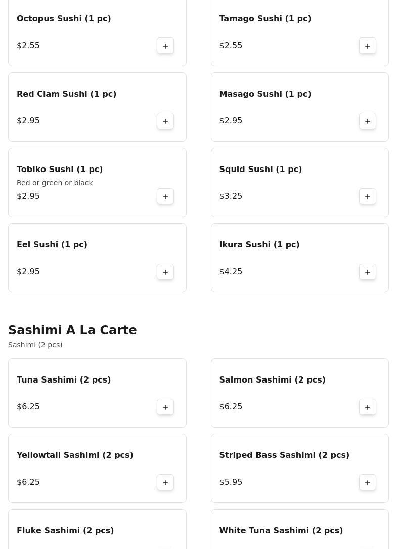The image size is (397, 549).
Task: Select the Squid Sushi $3.25 price
Action: point(231,196)
